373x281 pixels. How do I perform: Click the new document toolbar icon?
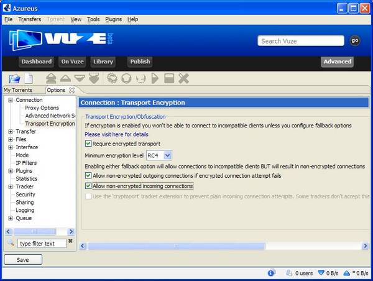tap(29, 78)
